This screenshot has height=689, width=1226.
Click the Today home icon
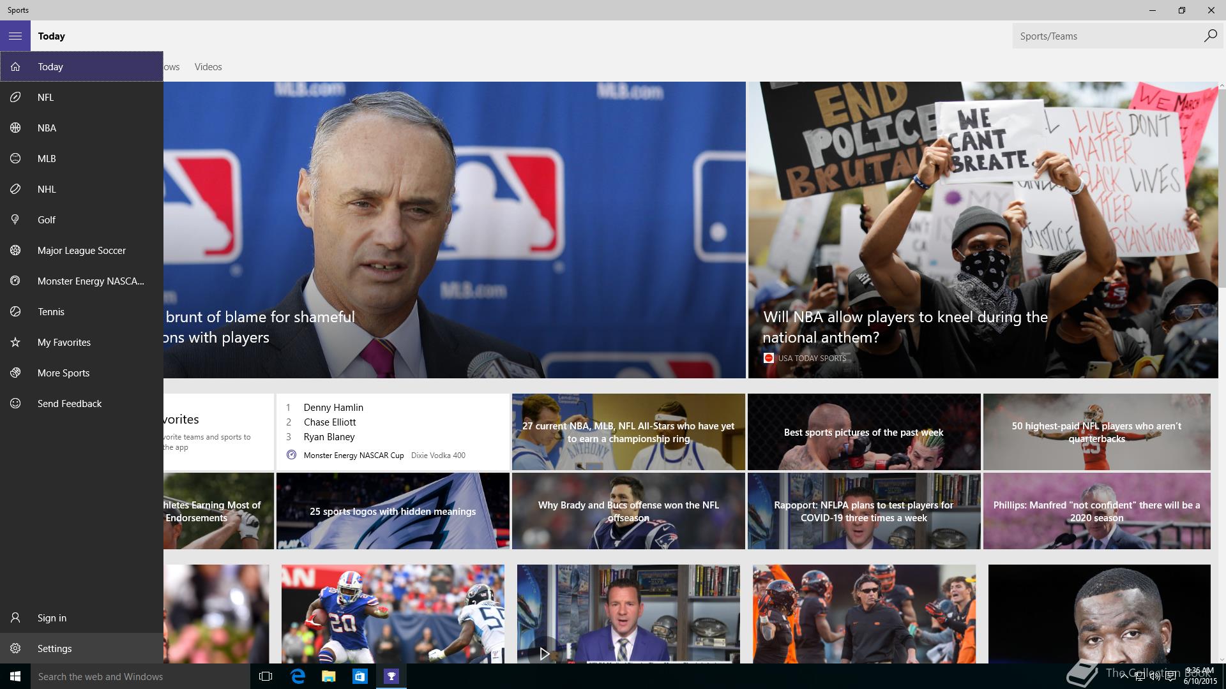pos(15,66)
